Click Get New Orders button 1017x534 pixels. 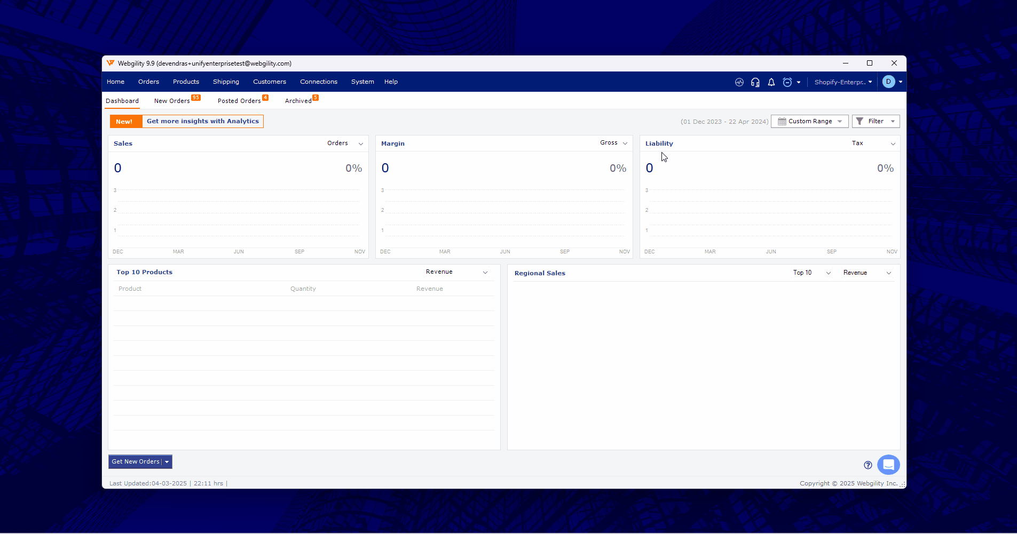point(136,461)
